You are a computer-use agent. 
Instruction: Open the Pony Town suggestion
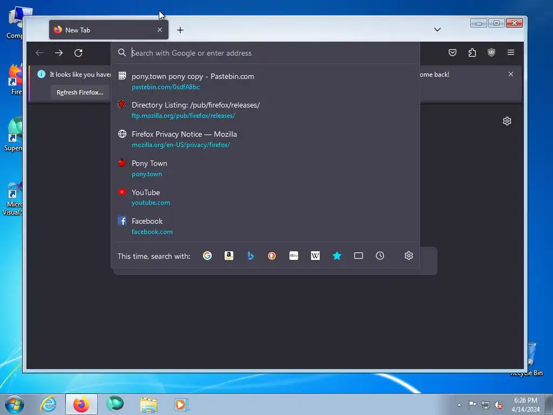pyautogui.click(x=265, y=169)
